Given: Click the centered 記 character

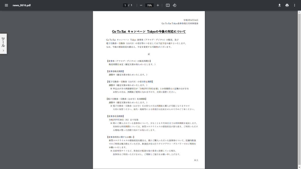Looking at the screenshot, I should tap(149, 54).
